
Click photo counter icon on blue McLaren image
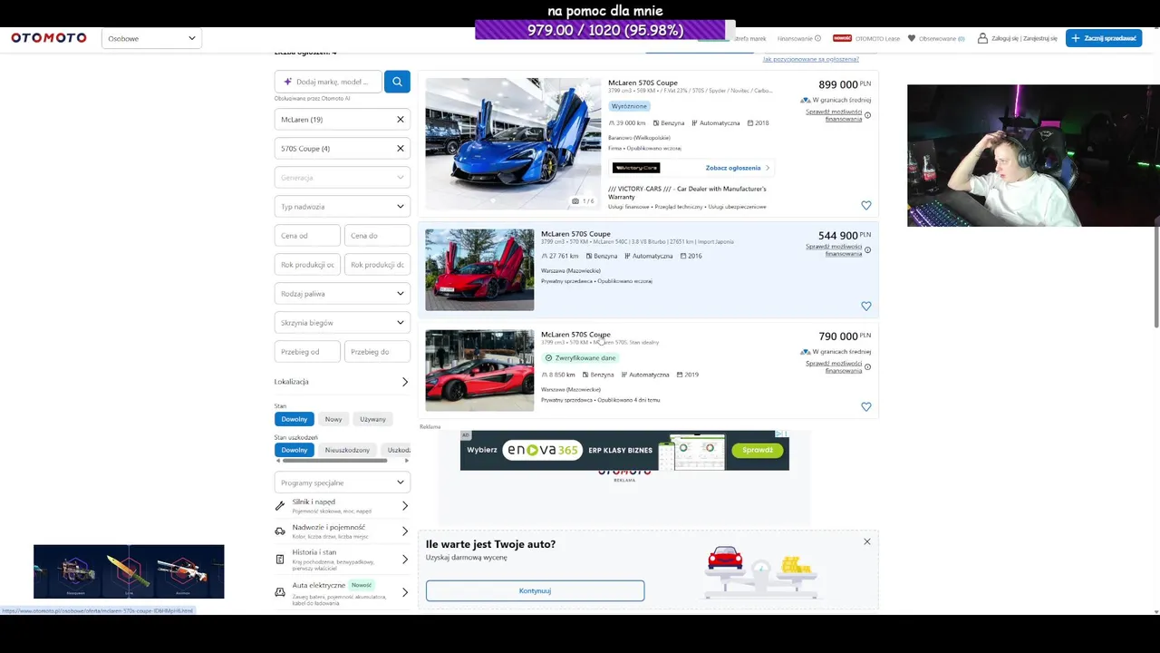click(x=575, y=201)
